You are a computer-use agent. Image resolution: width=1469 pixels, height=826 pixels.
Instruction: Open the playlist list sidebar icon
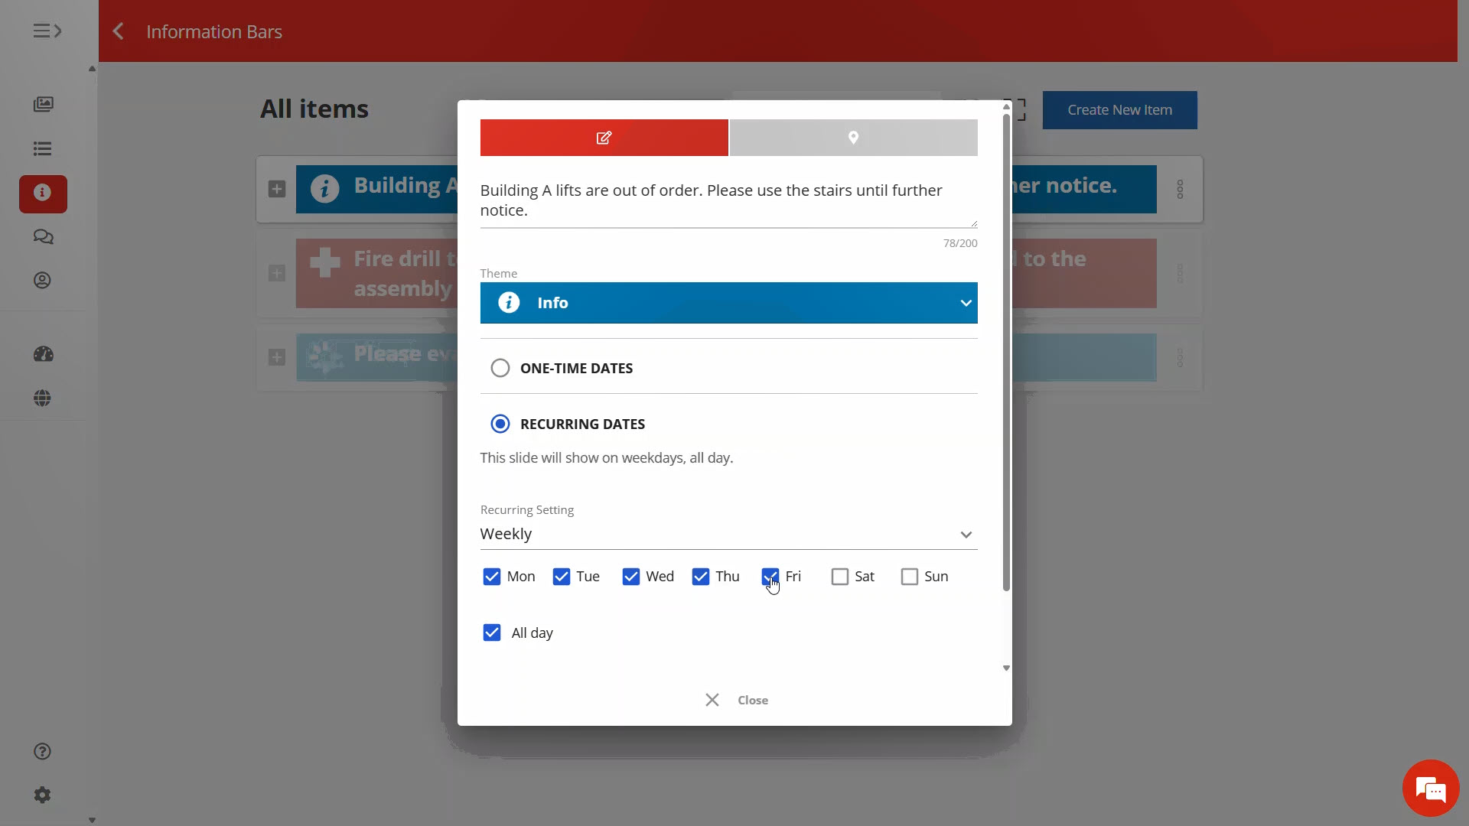point(43,148)
